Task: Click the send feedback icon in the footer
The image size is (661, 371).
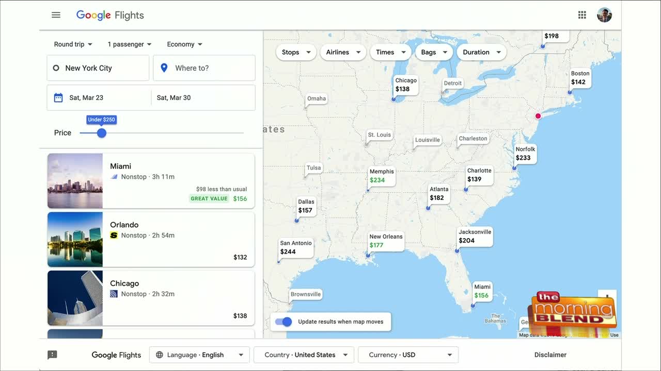Action: point(52,355)
